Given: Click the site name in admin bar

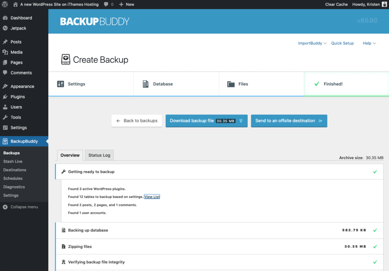Looking at the screenshot, I should click(59, 5).
